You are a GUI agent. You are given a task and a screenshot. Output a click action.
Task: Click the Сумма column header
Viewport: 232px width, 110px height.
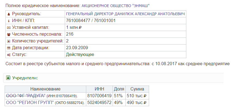tap(137, 89)
